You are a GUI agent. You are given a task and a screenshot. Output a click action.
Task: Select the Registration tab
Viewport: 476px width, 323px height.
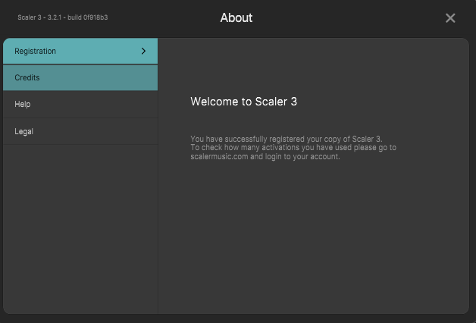[80, 51]
